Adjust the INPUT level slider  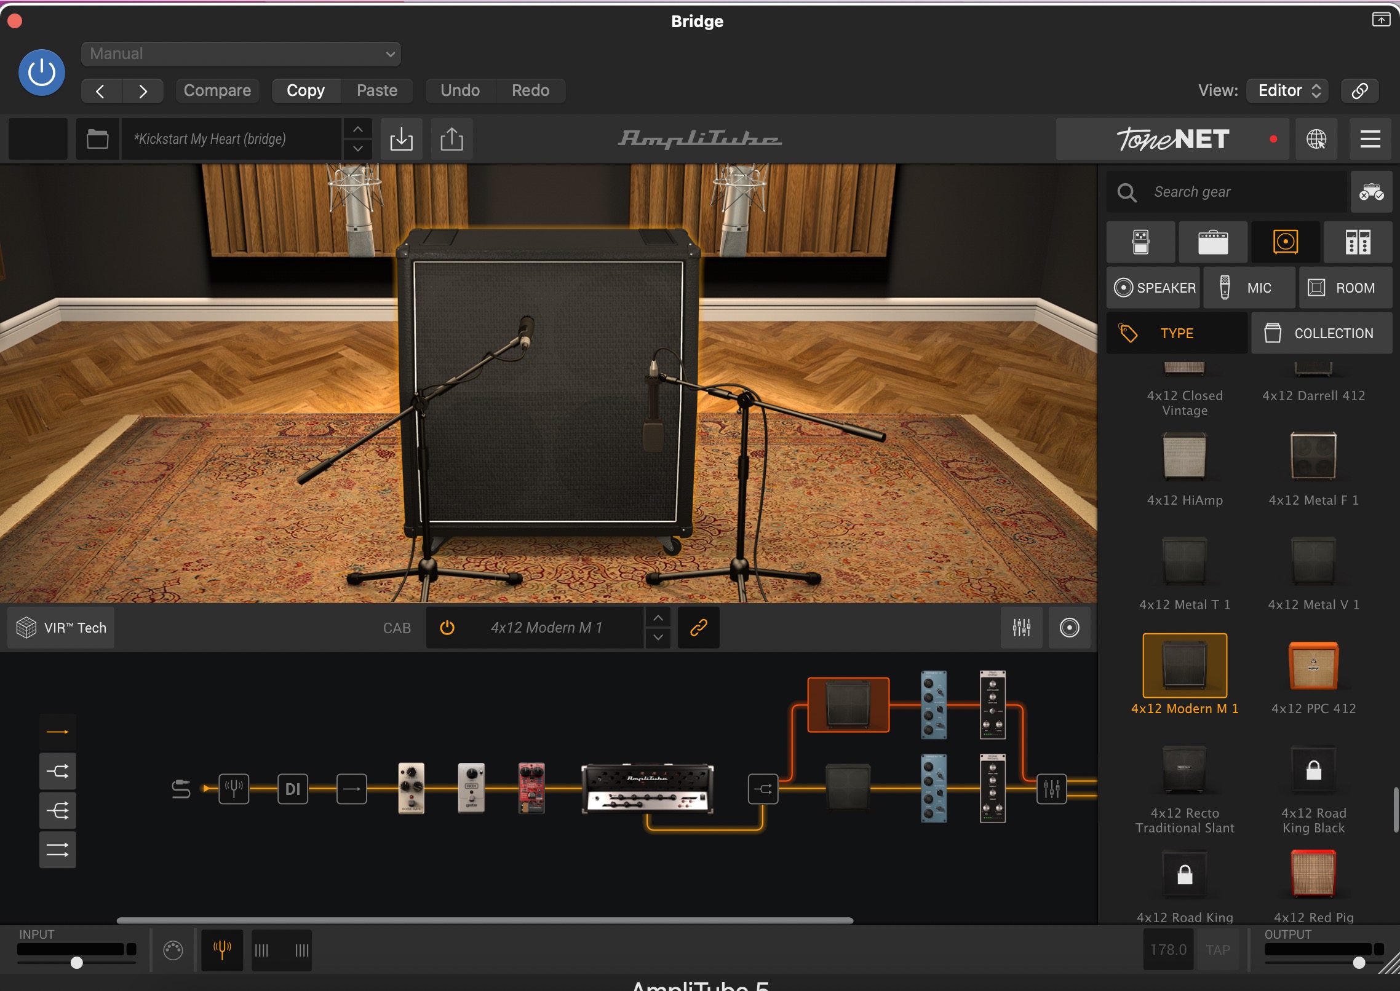tap(76, 962)
